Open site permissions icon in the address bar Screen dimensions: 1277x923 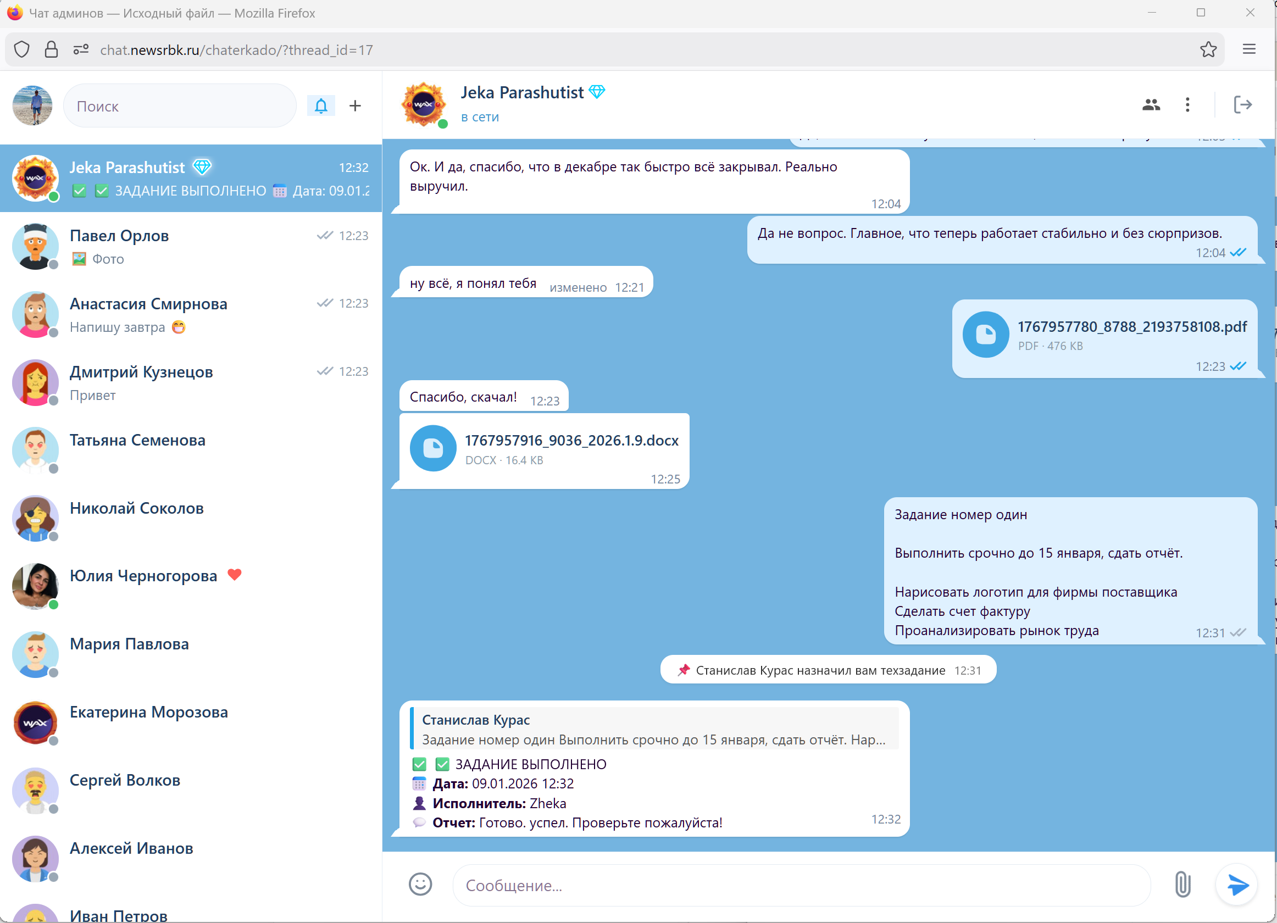[81, 49]
